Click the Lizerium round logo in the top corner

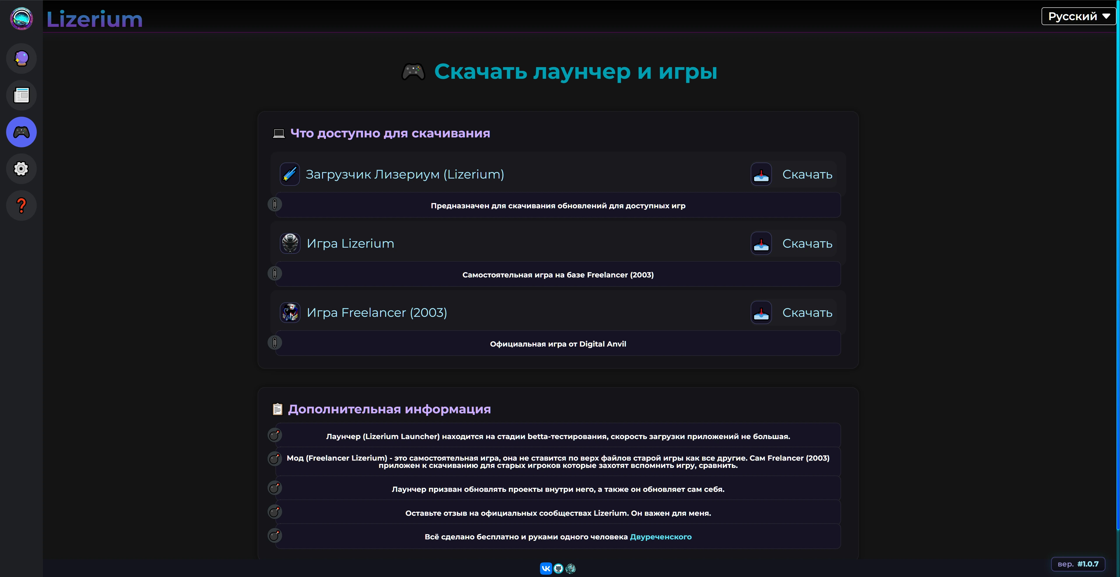21,19
